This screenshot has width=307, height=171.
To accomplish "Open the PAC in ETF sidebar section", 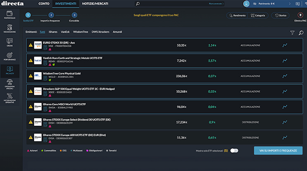I will pyautogui.click(x=10, y=71).
